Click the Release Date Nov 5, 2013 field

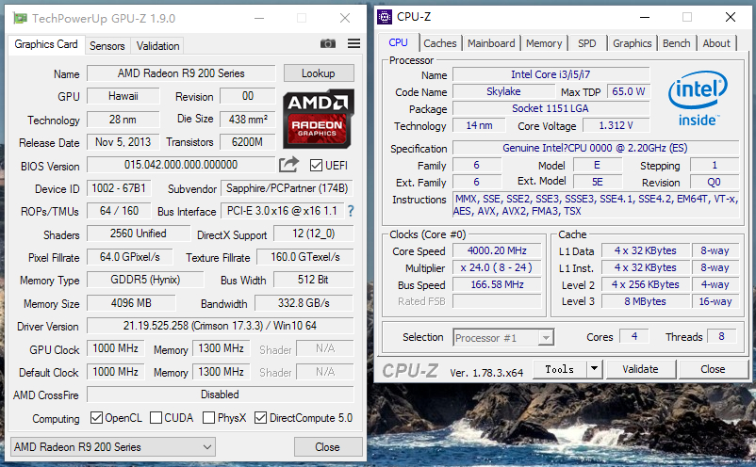click(123, 142)
